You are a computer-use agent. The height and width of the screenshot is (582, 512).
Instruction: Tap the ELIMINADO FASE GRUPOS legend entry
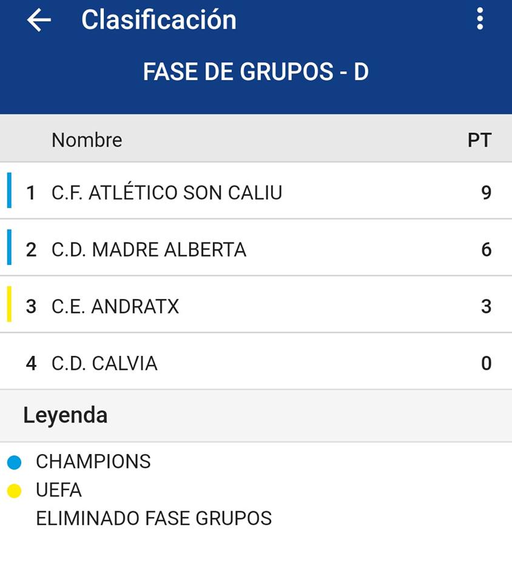point(154,519)
